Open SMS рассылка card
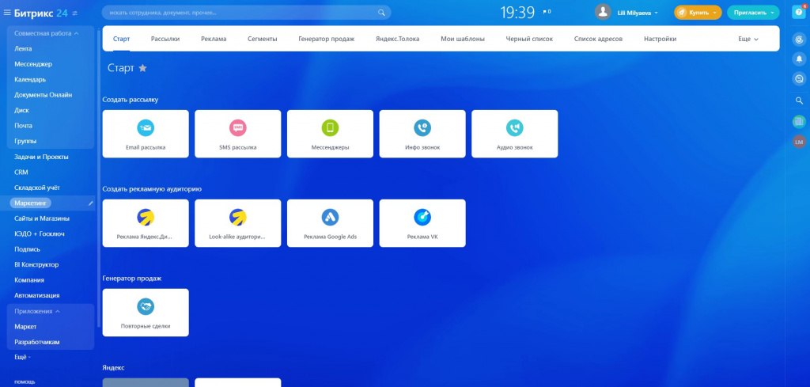The width and height of the screenshot is (810, 387). (x=237, y=134)
